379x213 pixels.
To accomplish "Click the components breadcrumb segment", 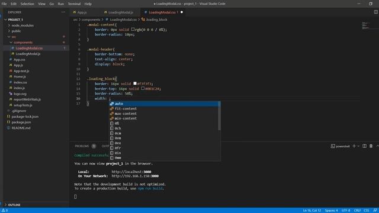I will pyautogui.click(x=91, y=20).
